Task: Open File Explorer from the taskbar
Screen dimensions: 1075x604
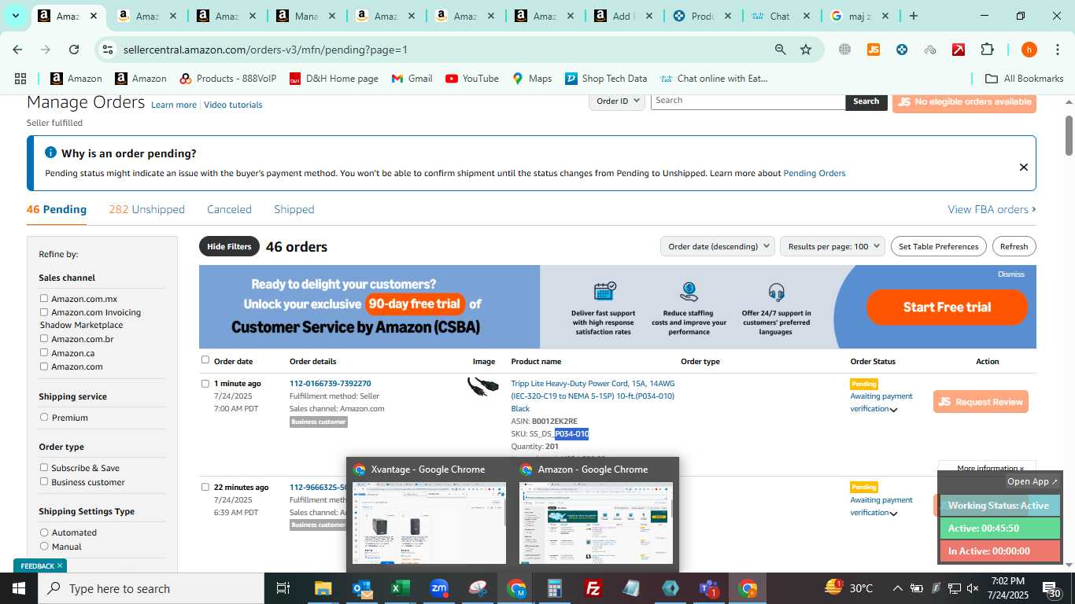Action: pyautogui.click(x=323, y=588)
